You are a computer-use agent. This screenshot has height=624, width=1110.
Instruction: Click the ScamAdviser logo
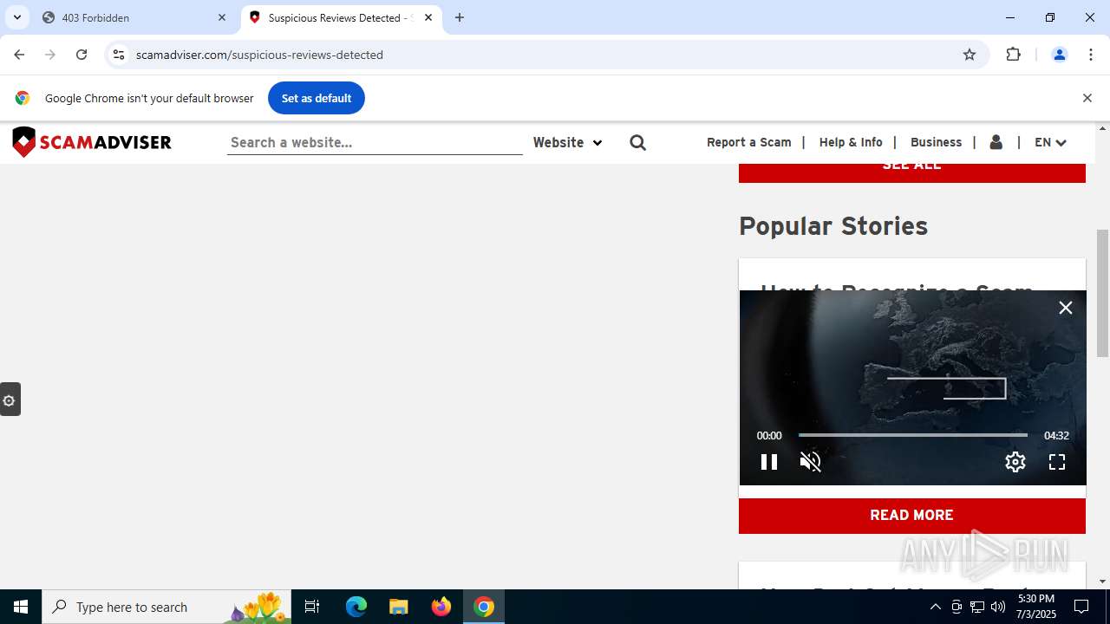[x=92, y=142]
